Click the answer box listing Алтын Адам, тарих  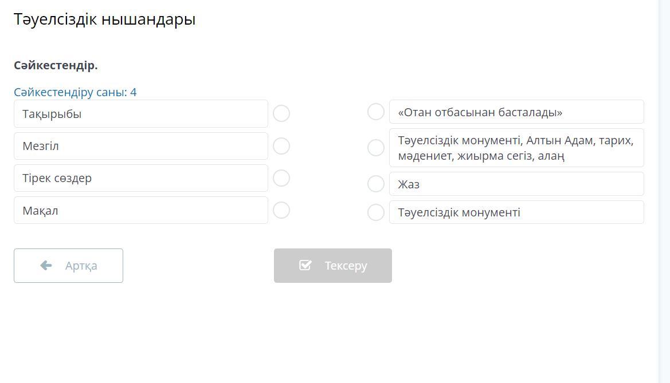516,148
